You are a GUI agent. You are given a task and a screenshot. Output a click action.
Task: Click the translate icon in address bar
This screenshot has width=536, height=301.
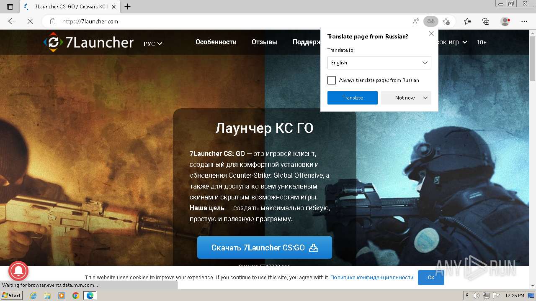click(x=430, y=21)
